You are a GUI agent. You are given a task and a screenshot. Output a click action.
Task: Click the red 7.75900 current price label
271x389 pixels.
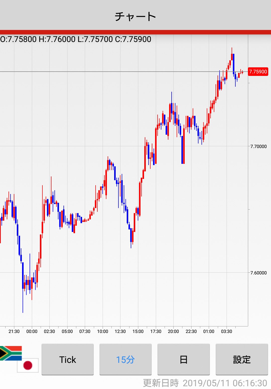coord(258,72)
